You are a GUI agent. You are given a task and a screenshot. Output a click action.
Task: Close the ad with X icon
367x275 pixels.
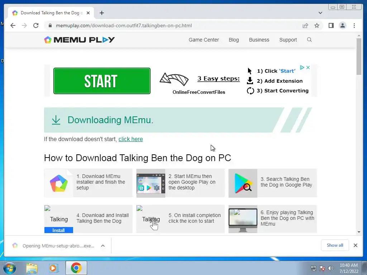click(308, 67)
